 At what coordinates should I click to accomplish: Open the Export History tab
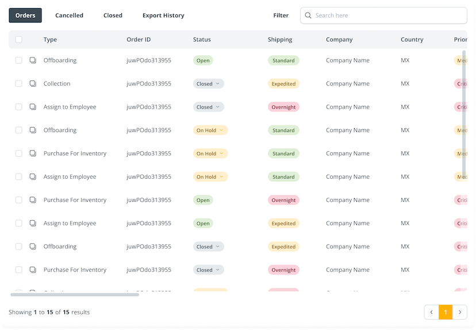pos(163,16)
